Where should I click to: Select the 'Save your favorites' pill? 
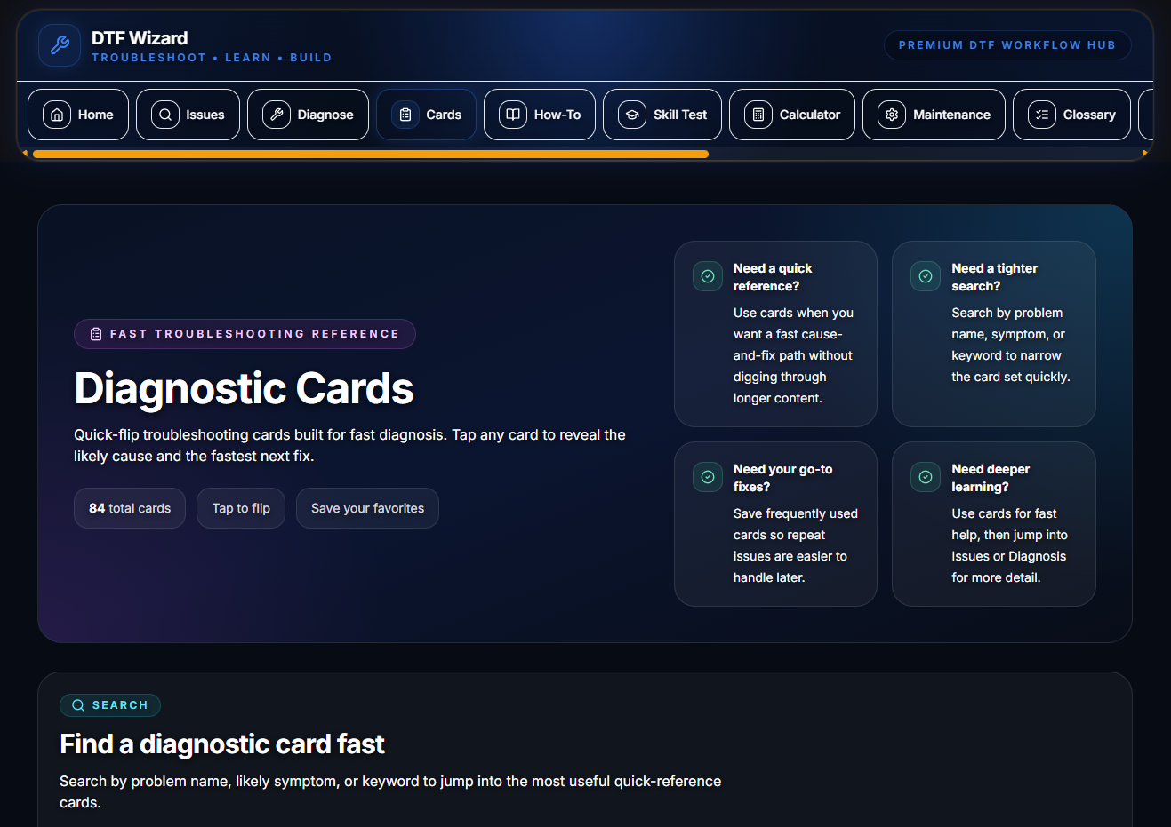coord(367,508)
